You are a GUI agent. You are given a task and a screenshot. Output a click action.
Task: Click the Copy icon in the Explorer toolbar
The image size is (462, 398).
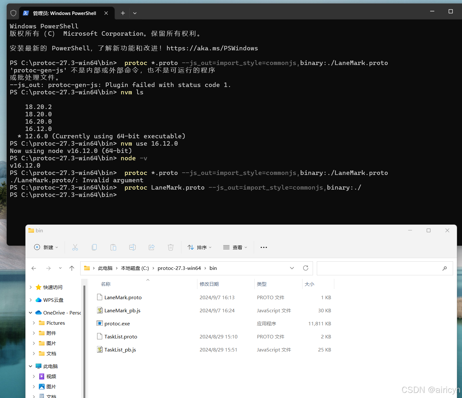coord(94,247)
